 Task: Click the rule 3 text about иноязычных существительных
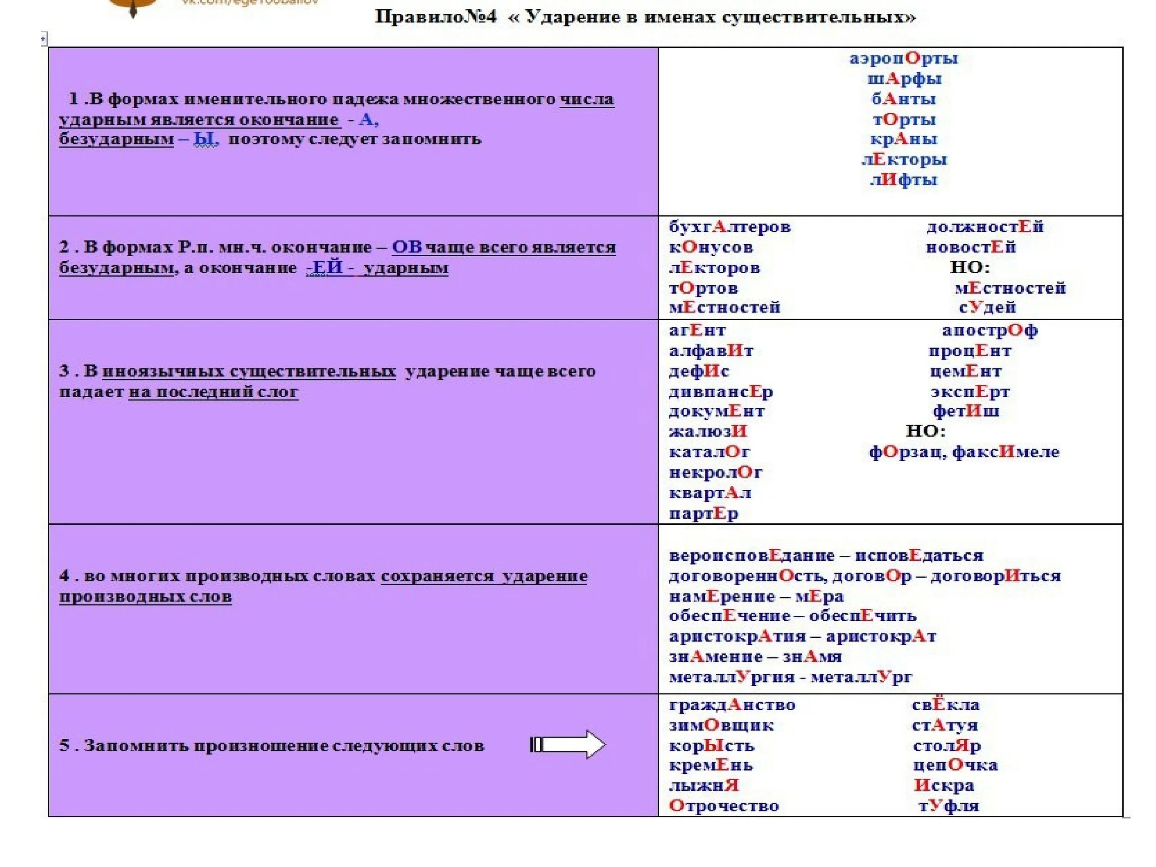coord(327,381)
